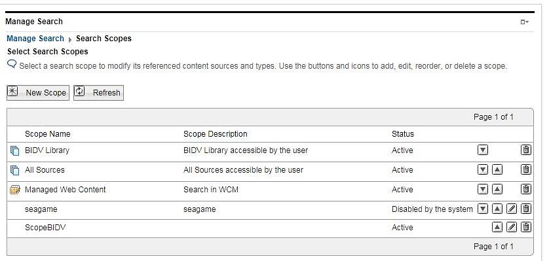The height and width of the screenshot is (261, 549).
Task: Select the BIDV Library scope name
Action: pos(47,150)
